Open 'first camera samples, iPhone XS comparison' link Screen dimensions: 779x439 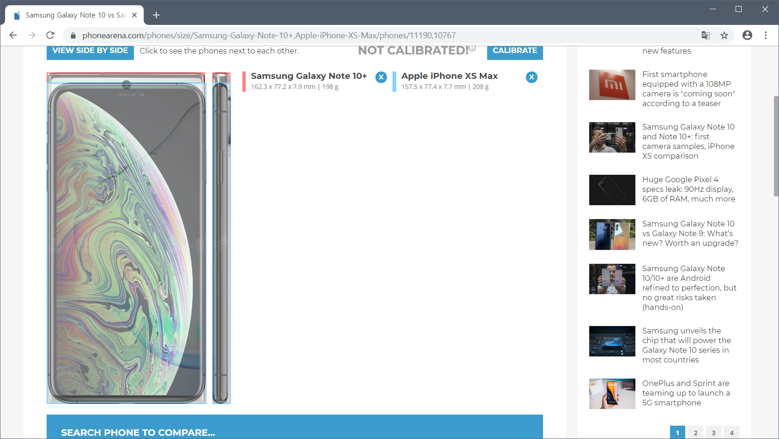click(688, 142)
